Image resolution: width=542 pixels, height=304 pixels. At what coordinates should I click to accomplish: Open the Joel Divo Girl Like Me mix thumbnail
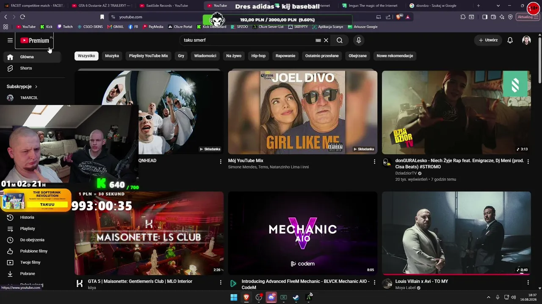(x=303, y=112)
